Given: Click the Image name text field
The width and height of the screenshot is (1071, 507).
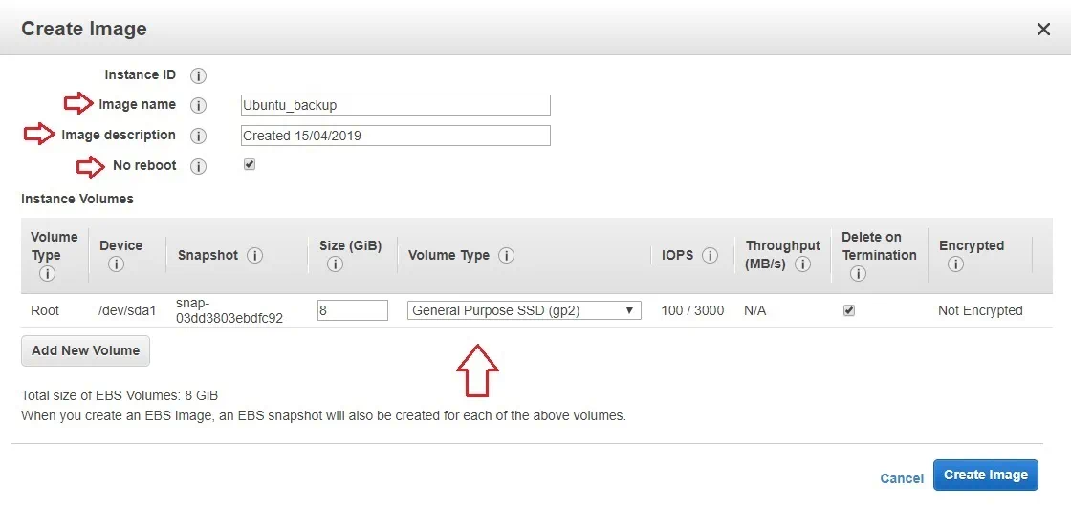Looking at the screenshot, I should [x=395, y=105].
